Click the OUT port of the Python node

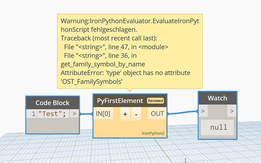[157, 114]
